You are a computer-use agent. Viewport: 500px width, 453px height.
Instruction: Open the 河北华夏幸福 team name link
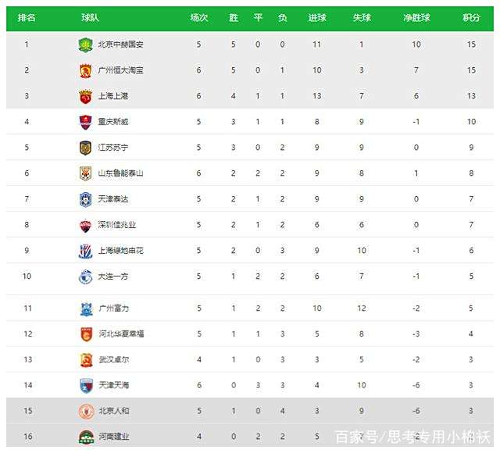121,334
